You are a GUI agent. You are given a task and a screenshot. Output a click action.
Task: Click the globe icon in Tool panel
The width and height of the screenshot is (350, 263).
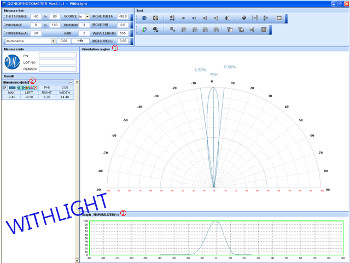pos(145,17)
